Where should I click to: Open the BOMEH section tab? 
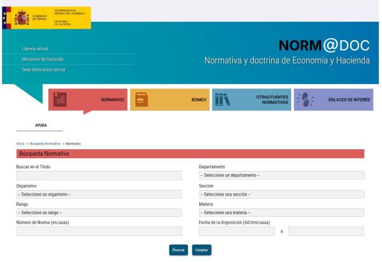click(x=170, y=99)
